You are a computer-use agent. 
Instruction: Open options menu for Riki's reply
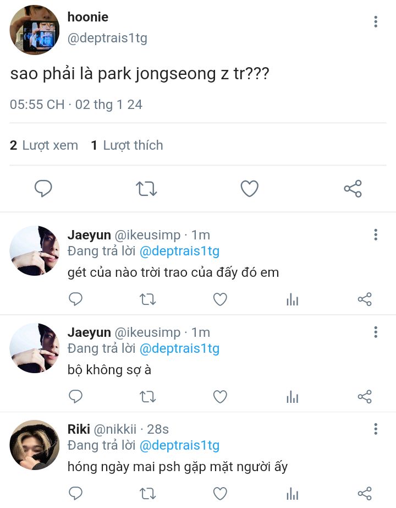376,429
